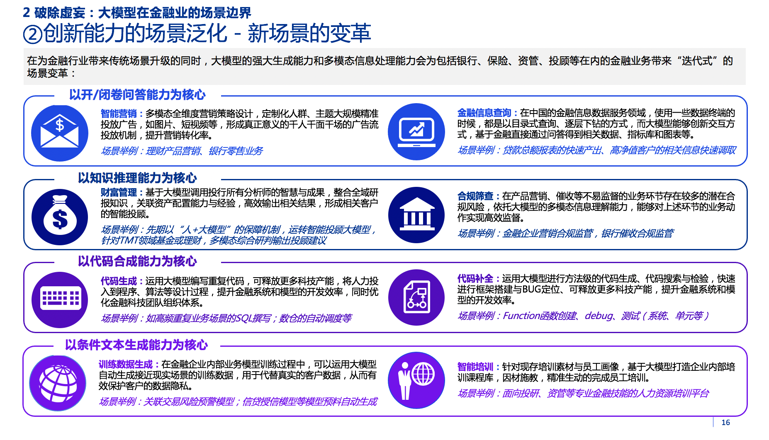Click the line 的智能投顾。
This screenshot has width=769, height=440.
(126, 214)
